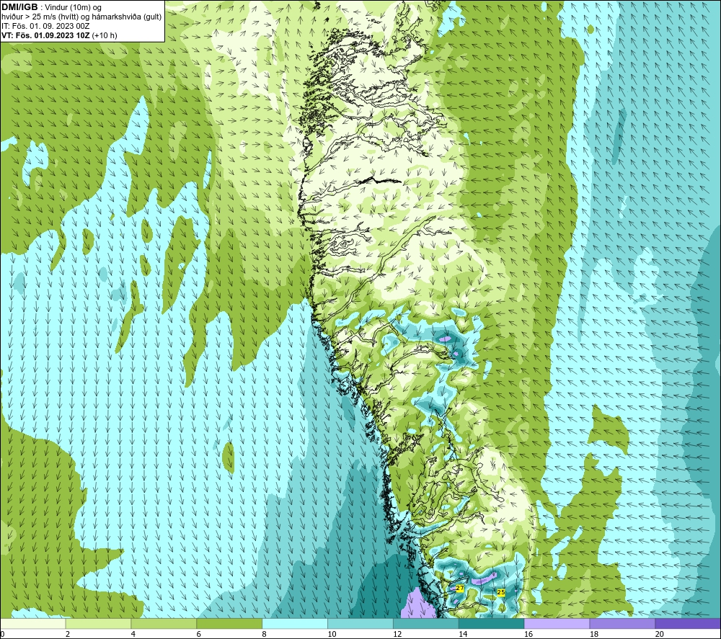Click the legend scale number 20

tap(660, 634)
